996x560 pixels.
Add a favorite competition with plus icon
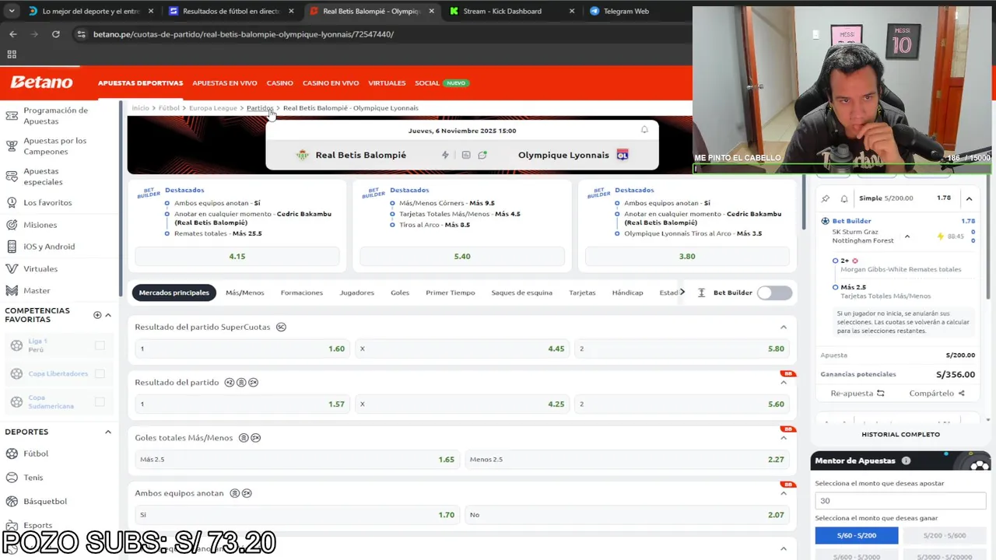(x=97, y=315)
